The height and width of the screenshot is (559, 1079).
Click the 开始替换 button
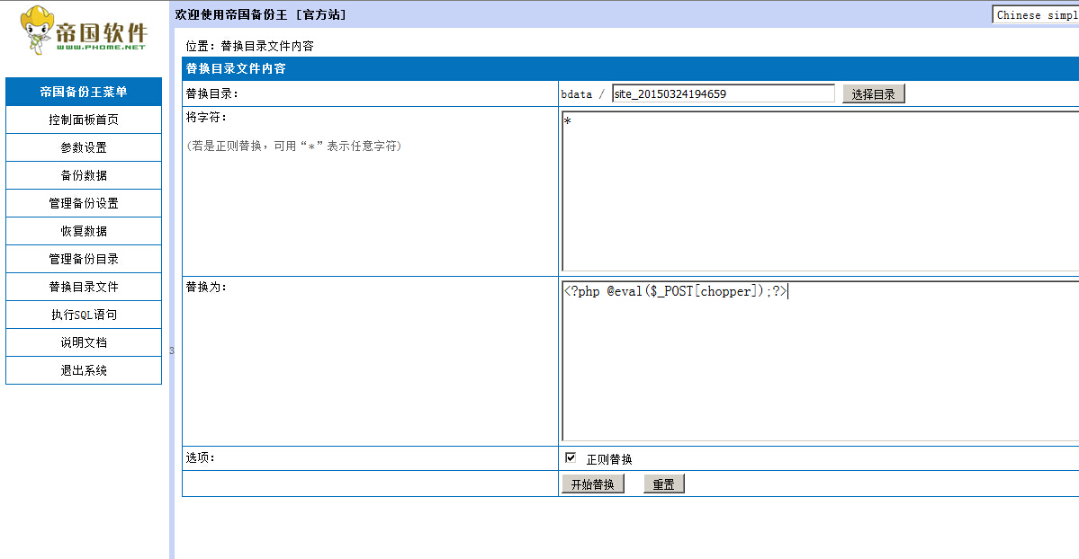592,484
